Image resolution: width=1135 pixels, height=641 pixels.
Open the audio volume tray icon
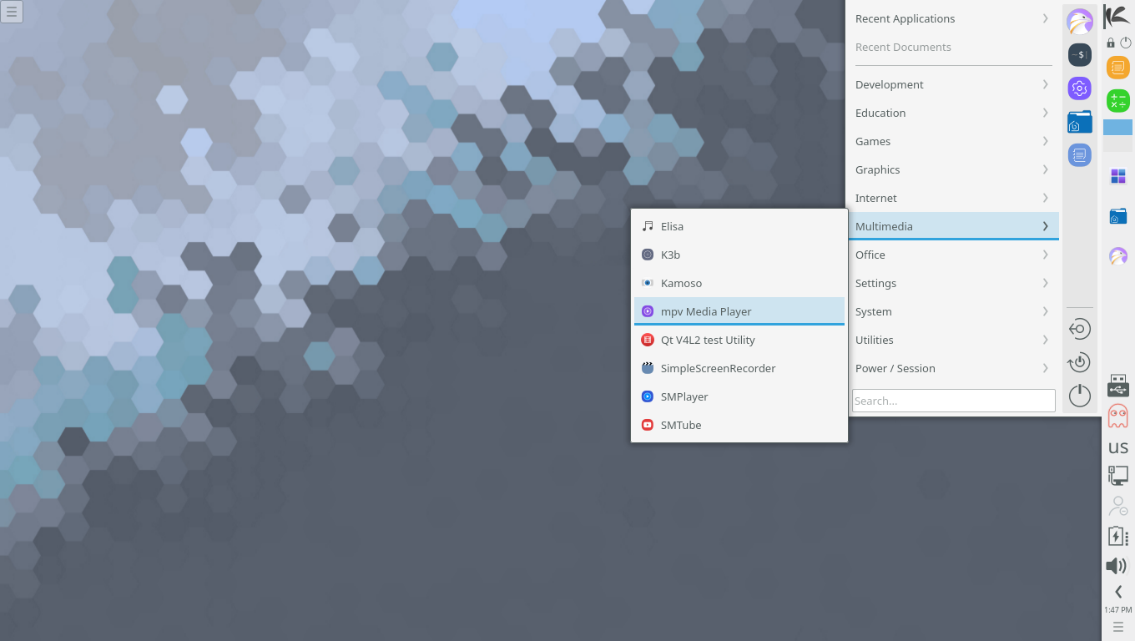(x=1117, y=566)
